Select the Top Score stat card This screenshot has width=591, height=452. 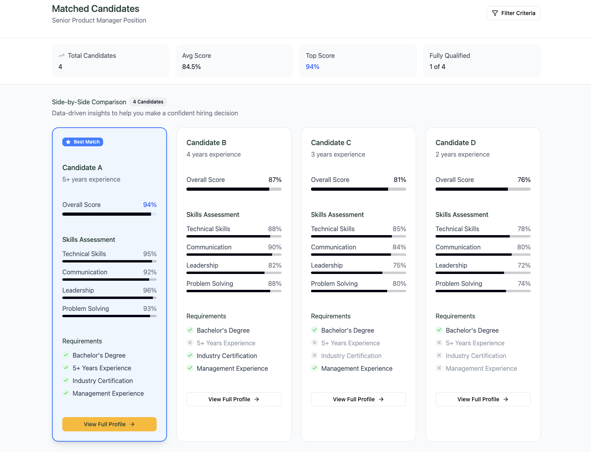(x=358, y=61)
